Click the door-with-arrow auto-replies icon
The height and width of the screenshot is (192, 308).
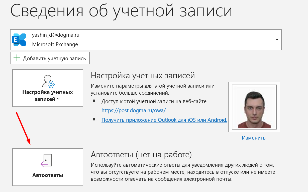(46, 161)
